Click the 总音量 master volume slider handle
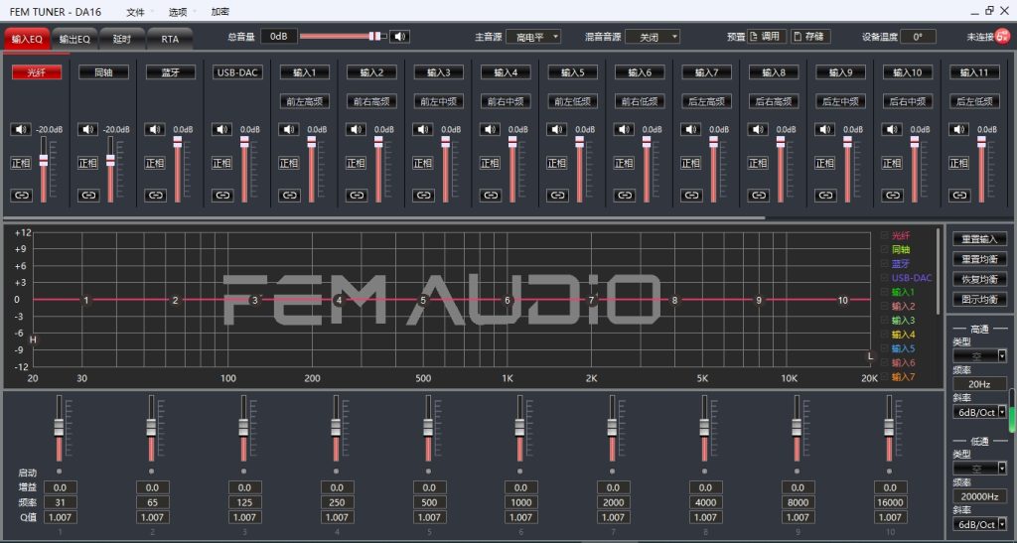The width and height of the screenshot is (1017, 543). coord(374,37)
